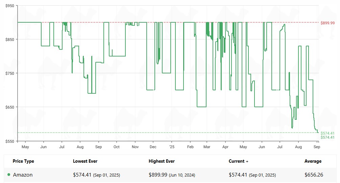The width and height of the screenshot is (340, 183).
Task: Click the Dec label on the time axis
Action: (153, 147)
